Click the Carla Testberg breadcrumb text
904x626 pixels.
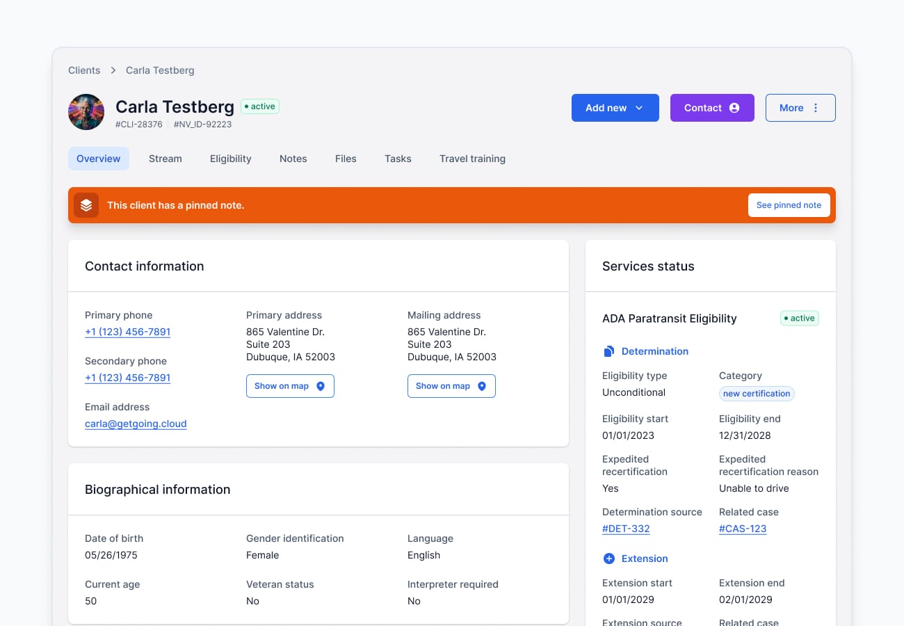pos(160,70)
